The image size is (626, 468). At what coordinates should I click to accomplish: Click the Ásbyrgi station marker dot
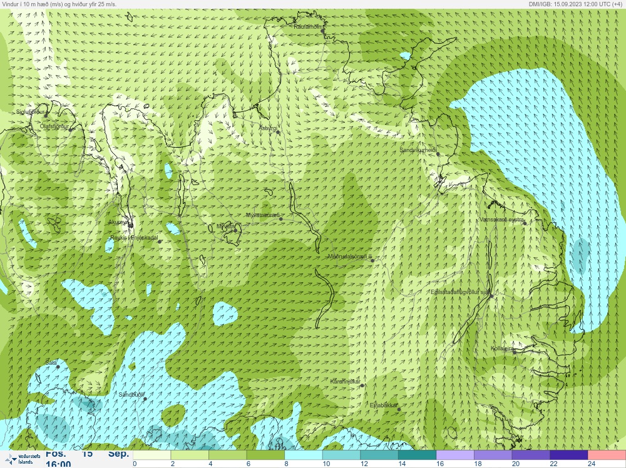click(278, 132)
